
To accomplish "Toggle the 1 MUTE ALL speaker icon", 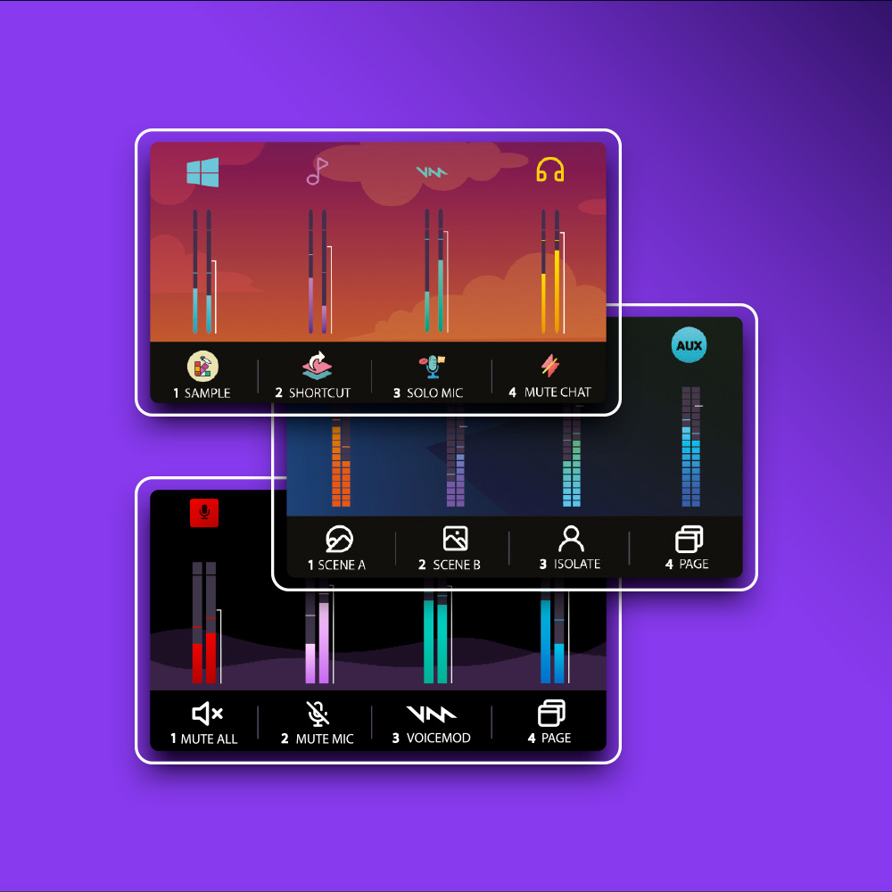I will click(207, 713).
